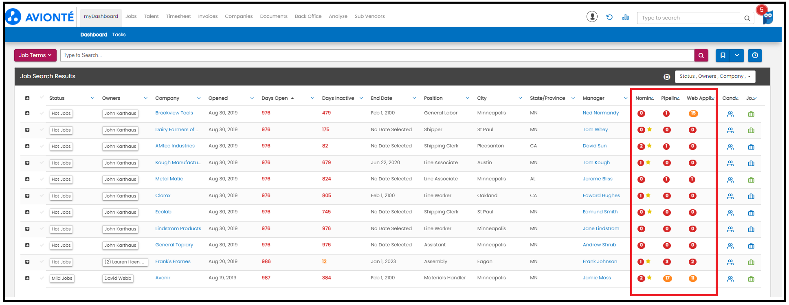
Task: Toggle the checkmark for Metal Matic row
Action: [x=42, y=179]
